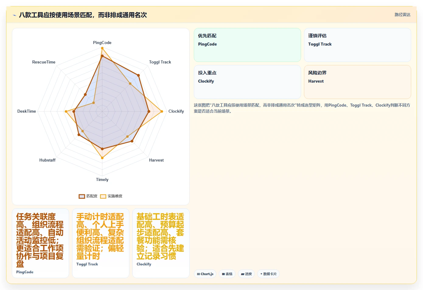The image size is (423, 290).
Task: Click the DeskTime radar axis label
Action: (27, 111)
